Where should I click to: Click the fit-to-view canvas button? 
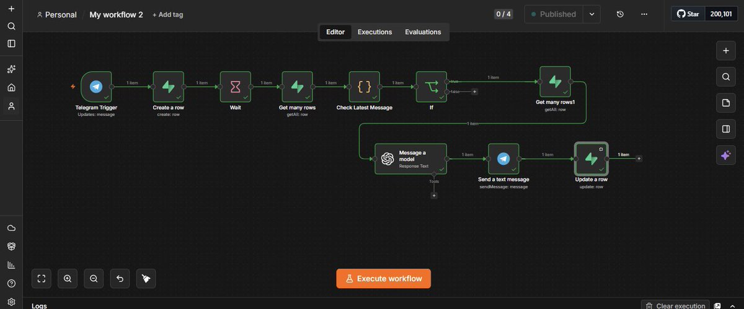(x=42, y=279)
